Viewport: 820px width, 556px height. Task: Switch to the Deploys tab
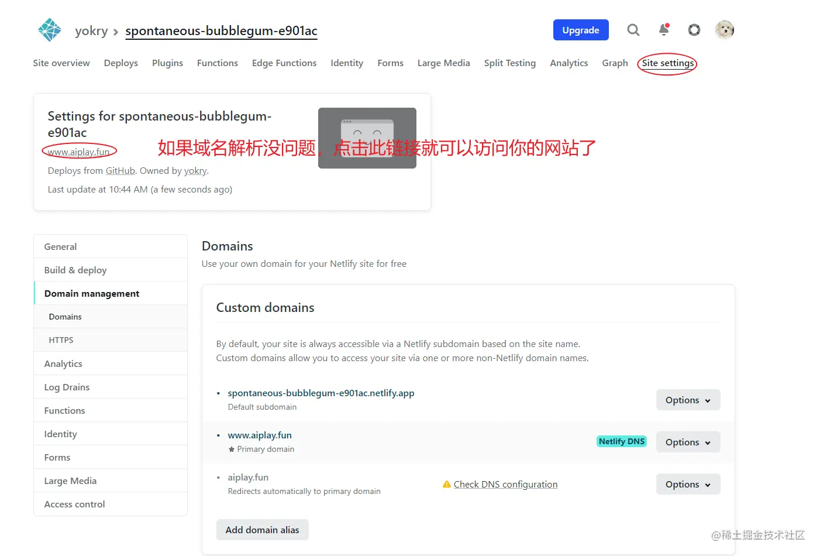point(120,63)
